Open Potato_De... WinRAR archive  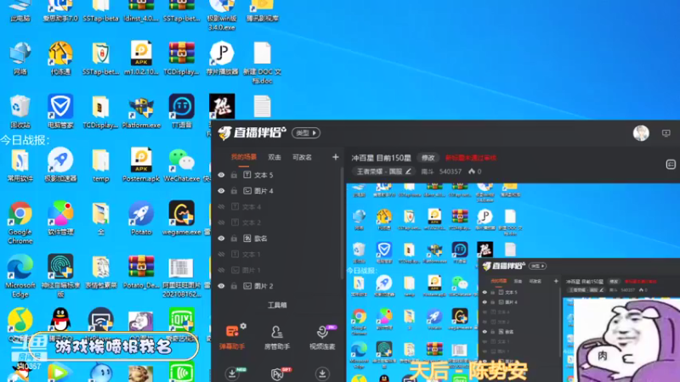pyautogui.click(x=141, y=272)
